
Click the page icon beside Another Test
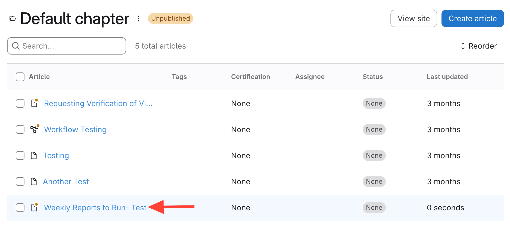[x=34, y=182]
